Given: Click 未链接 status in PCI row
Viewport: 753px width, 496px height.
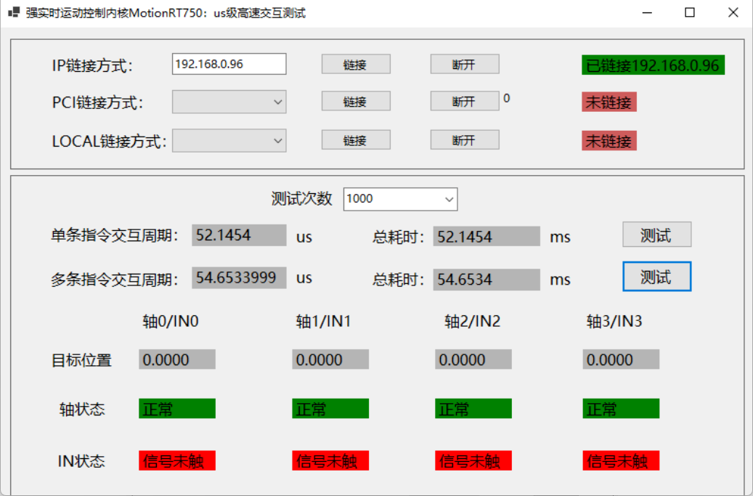Looking at the screenshot, I should 609,102.
